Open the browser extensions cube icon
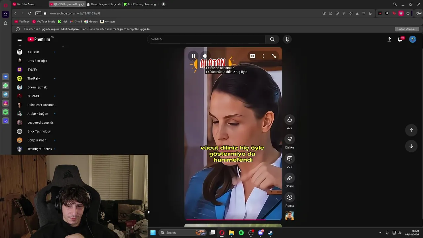423x238 pixels. pos(408,13)
